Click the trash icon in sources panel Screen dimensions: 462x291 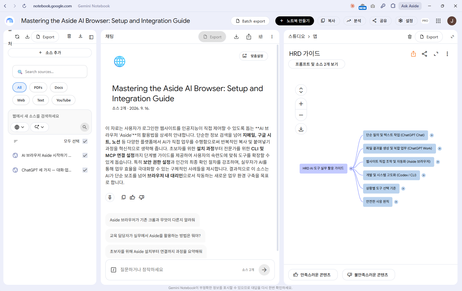coord(69,36)
